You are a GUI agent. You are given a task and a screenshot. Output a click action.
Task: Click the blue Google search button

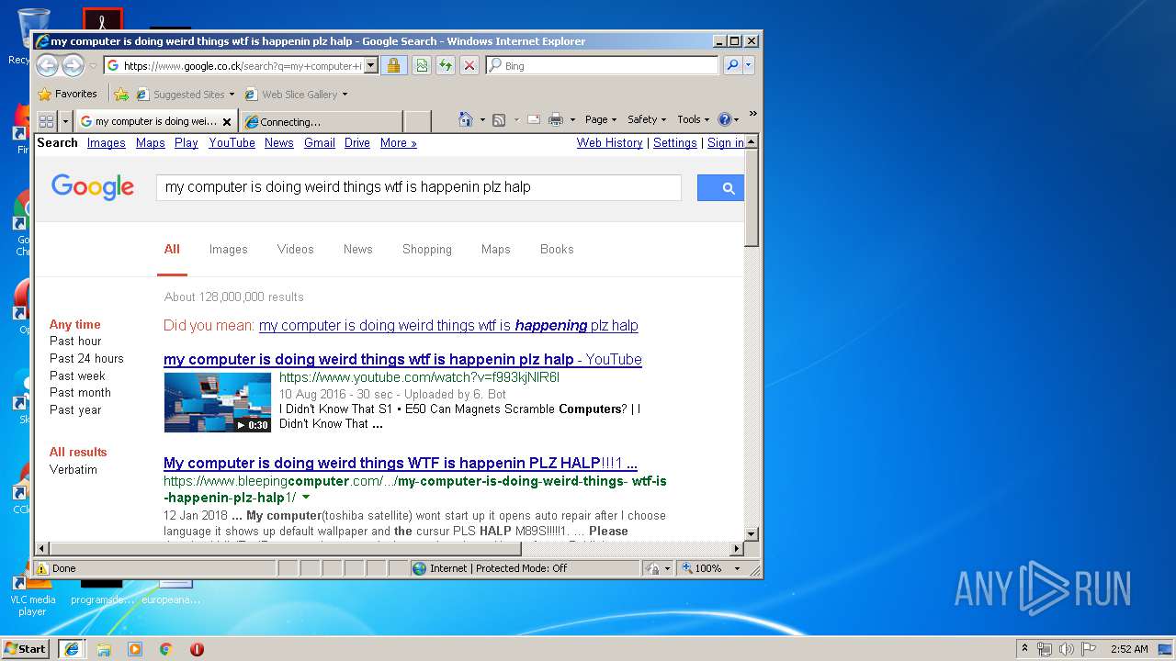pos(720,187)
